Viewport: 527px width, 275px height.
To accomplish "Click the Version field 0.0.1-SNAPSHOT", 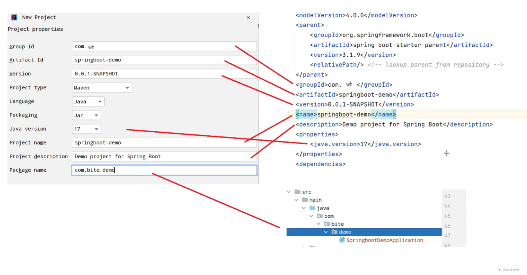I will pyautogui.click(x=164, y=74).
